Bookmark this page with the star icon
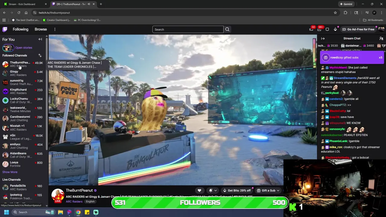This screenshot has height=217, width=386. click(x=335, y=13)
